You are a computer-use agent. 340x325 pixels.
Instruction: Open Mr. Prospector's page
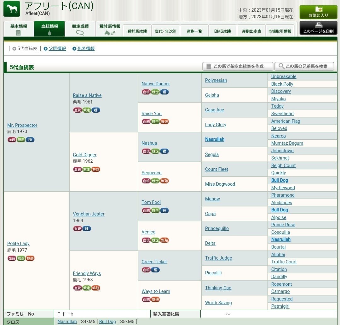coord(22,125)
